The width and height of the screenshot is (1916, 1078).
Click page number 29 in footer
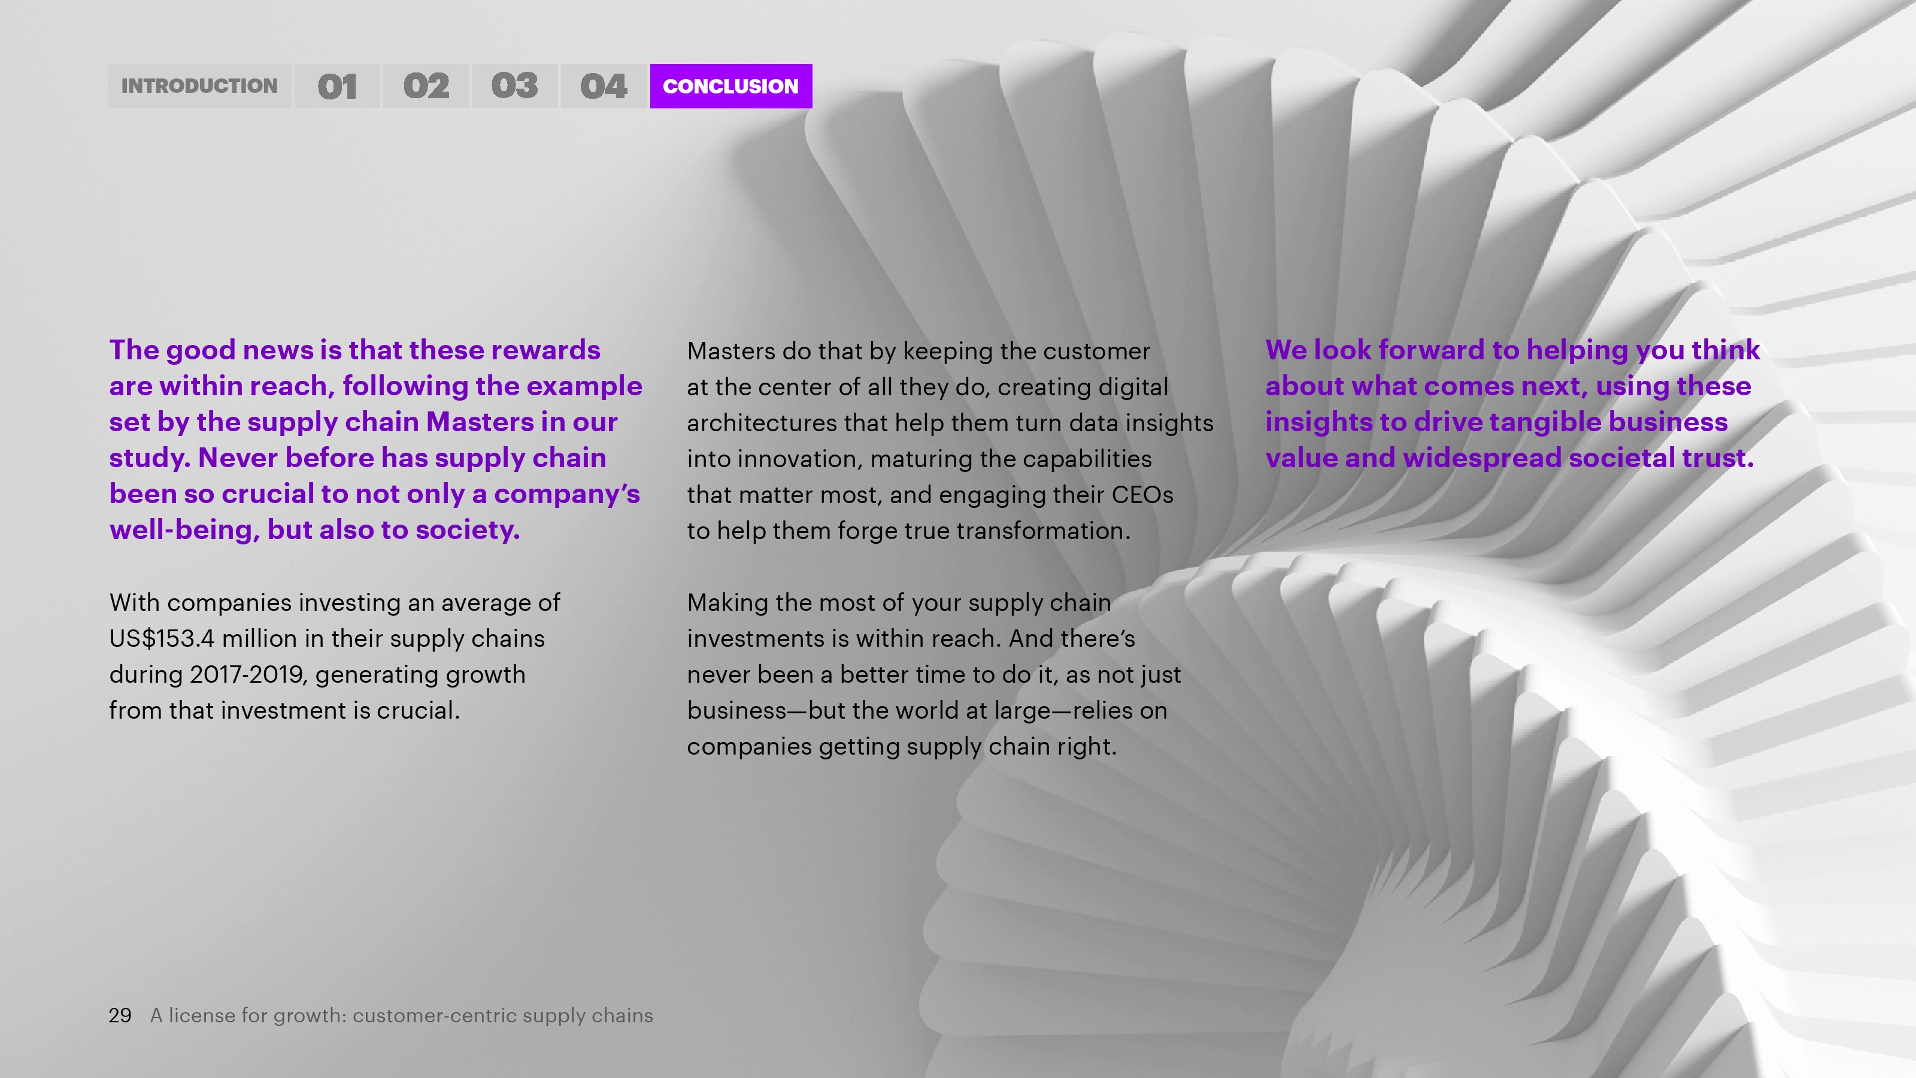coord(120,1016)
